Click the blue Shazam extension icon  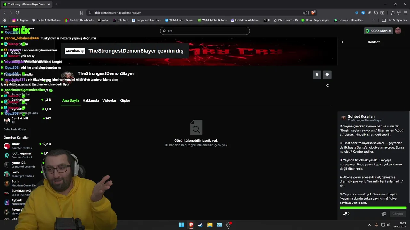tap(363, 13)
